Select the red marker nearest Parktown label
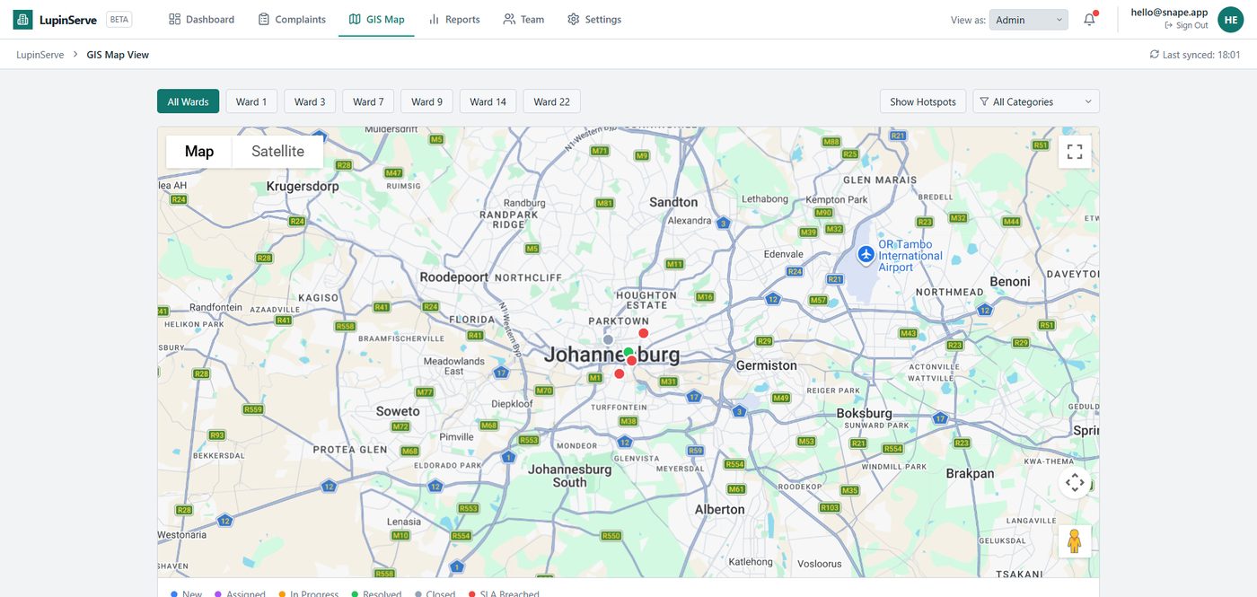 coord(644,333)
